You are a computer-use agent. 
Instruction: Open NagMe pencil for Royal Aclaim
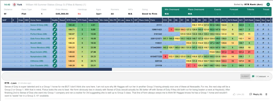pyautogui.click(x=55, y=52)
